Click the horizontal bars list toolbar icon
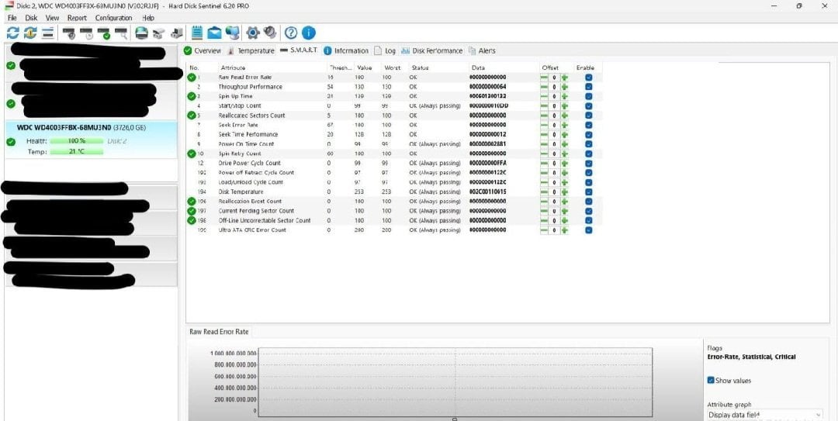This screenshot has width=838, height=421. (48, 33)
